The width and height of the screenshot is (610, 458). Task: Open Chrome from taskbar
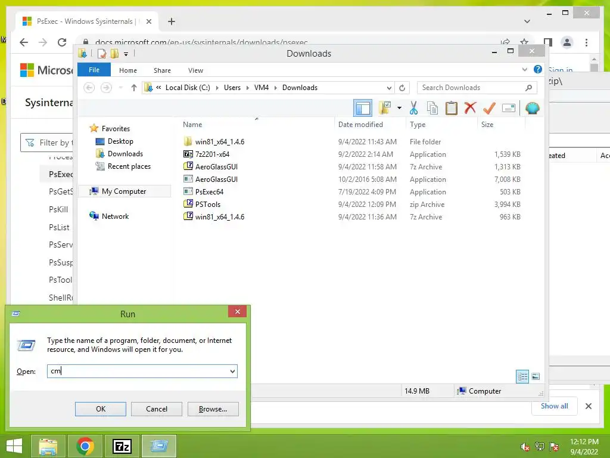coord(85,446)
